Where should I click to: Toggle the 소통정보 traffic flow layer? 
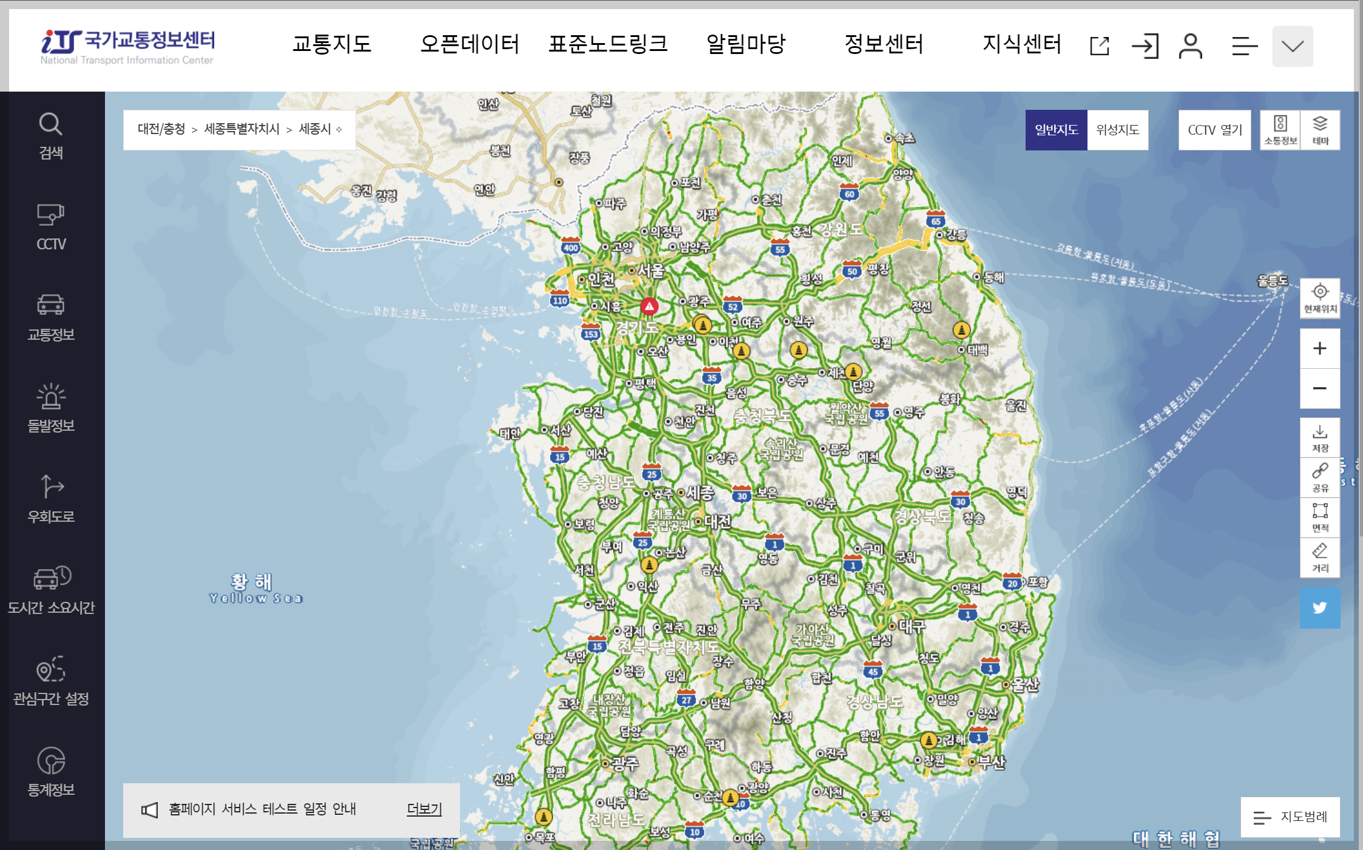1280,130
